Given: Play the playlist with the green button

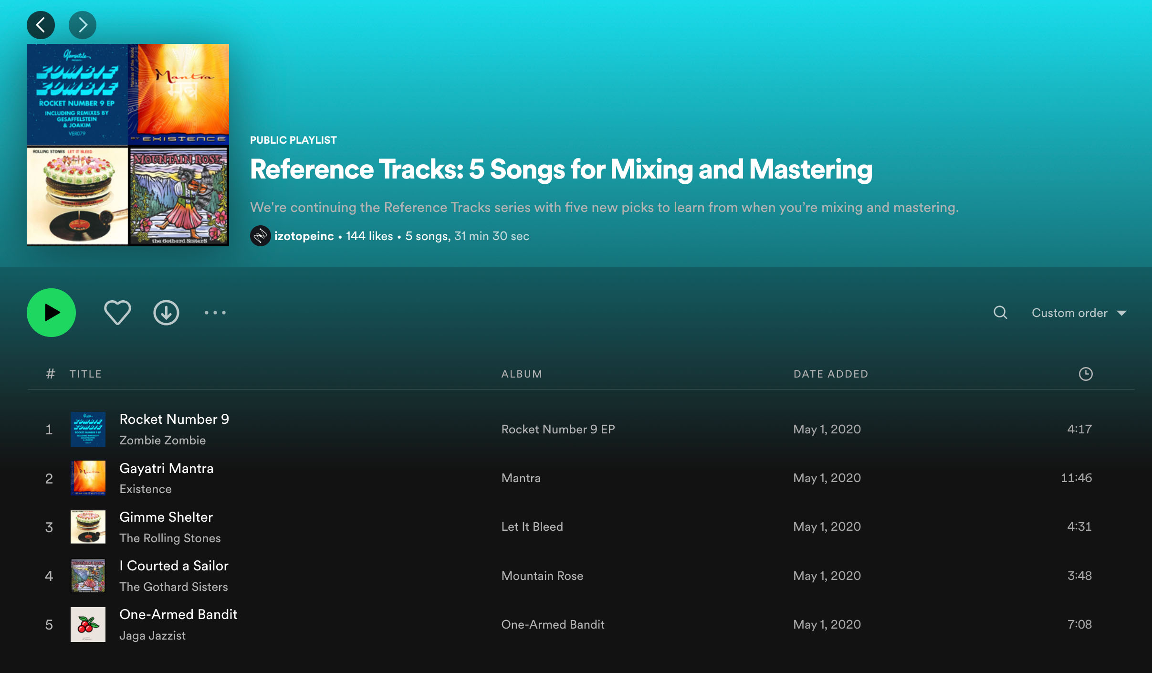Looking at the screenshot, I should (51, 313).
